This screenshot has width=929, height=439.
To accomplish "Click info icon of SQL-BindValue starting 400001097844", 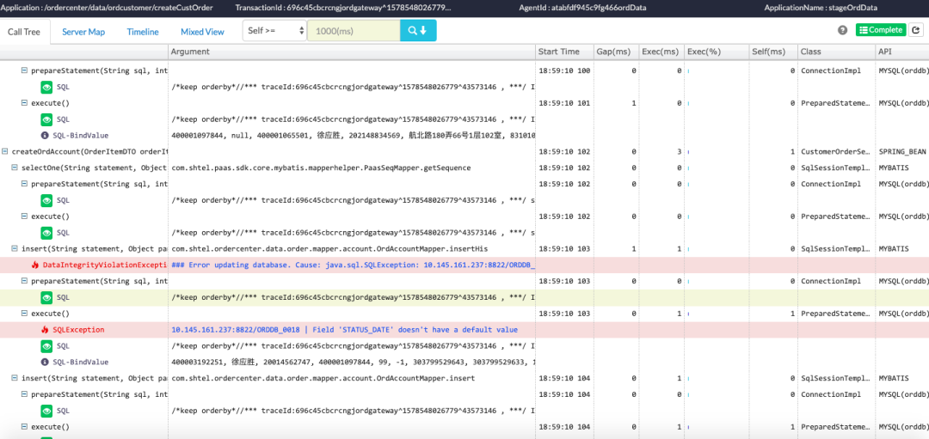I will coord(45,136).
